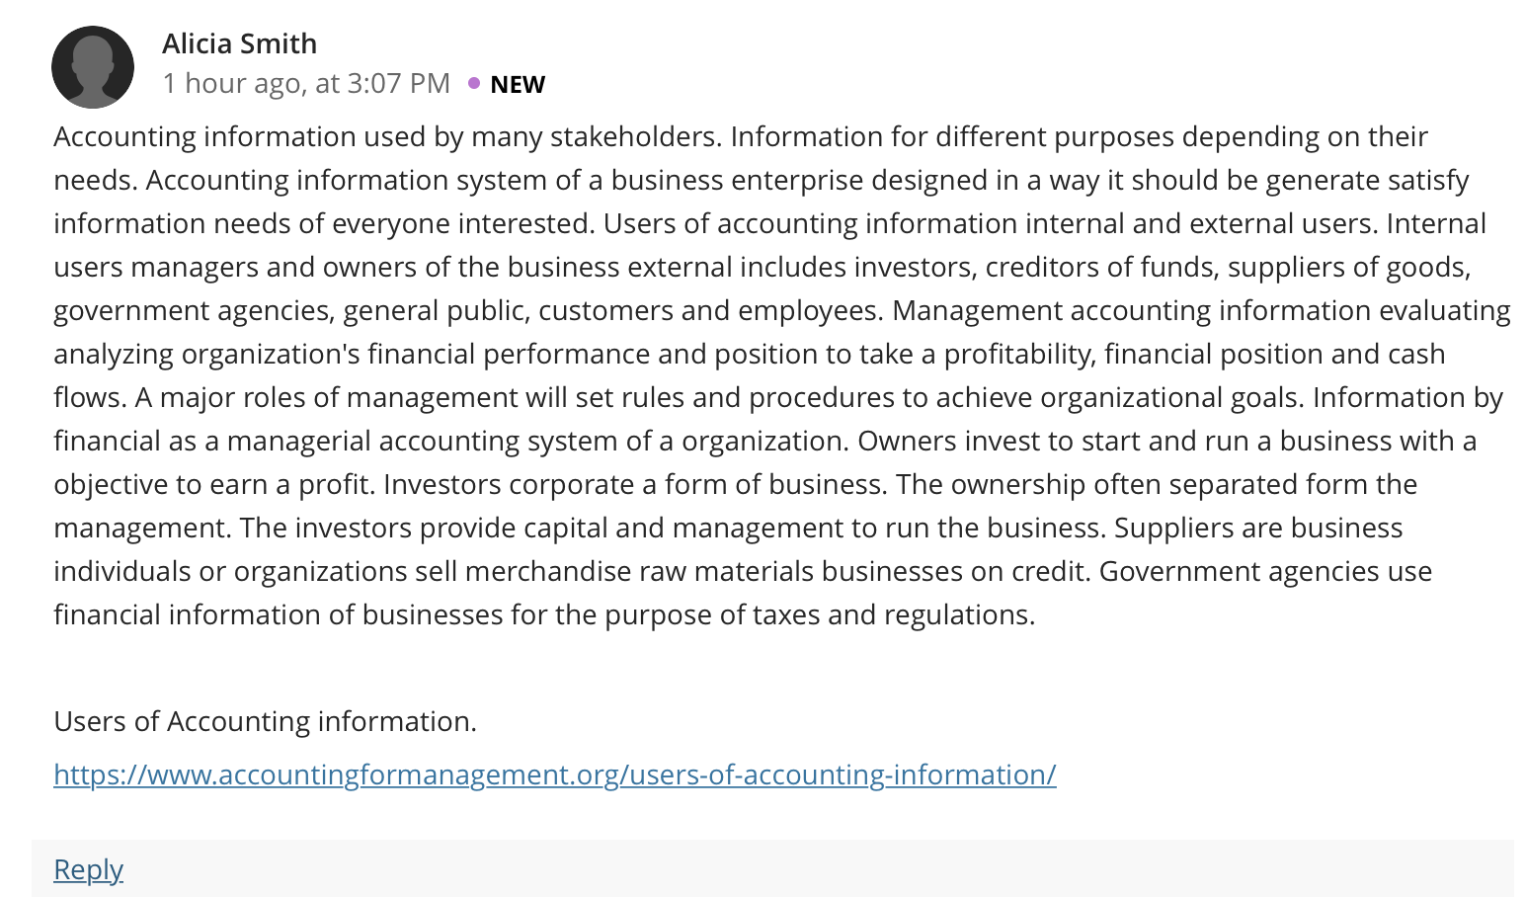Click the '1 hour ago, at 3:07 PM' timestamp

[x=306, y=83]
